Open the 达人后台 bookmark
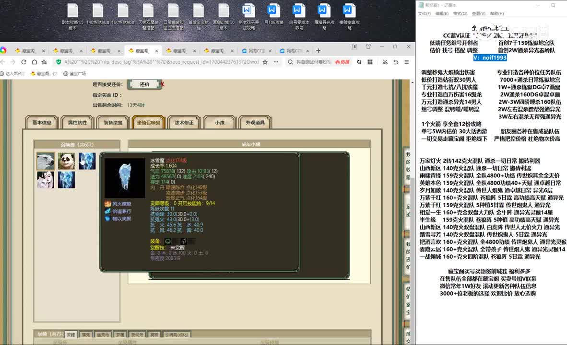The width and height of the screenshot is (567, 345). pos(12,73)
